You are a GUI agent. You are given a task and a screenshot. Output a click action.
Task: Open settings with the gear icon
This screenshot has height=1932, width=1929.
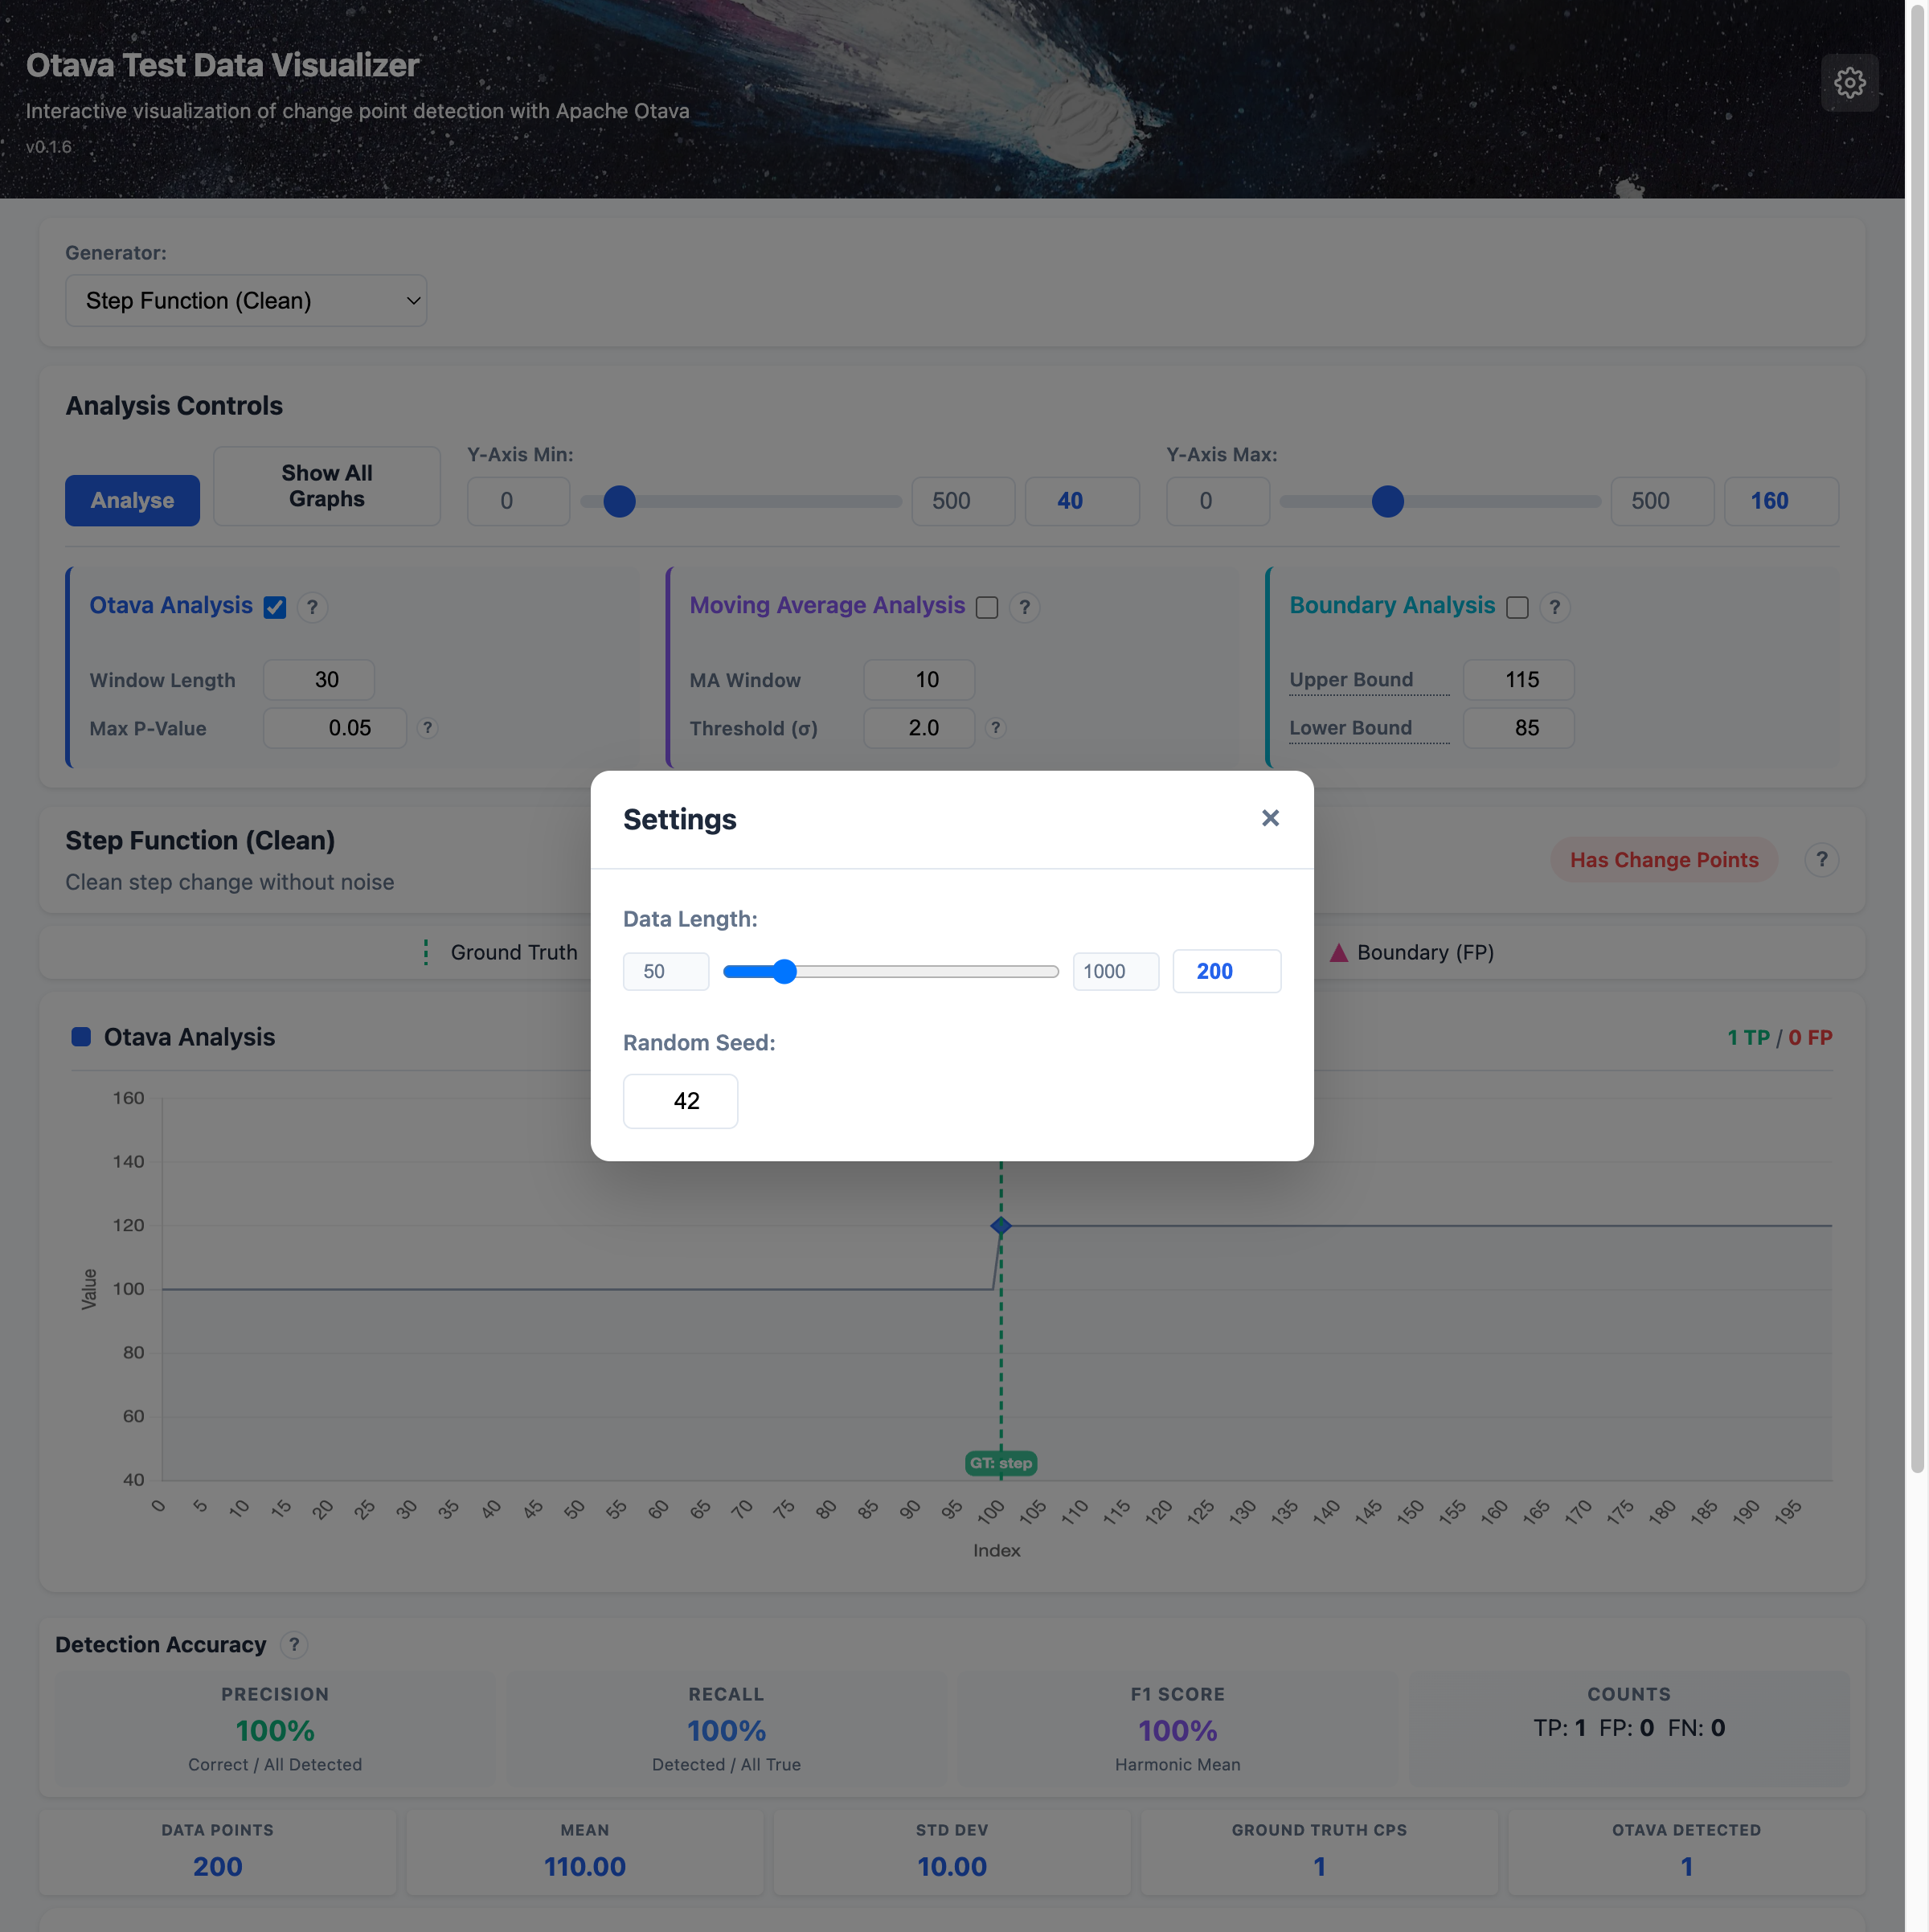coord(1849,83)
